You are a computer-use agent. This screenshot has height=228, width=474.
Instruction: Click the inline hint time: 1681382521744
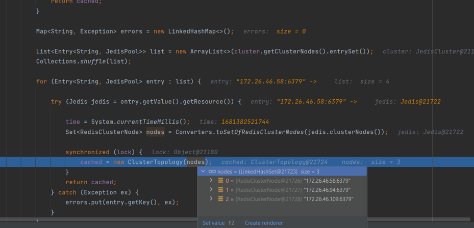point(234,122)
